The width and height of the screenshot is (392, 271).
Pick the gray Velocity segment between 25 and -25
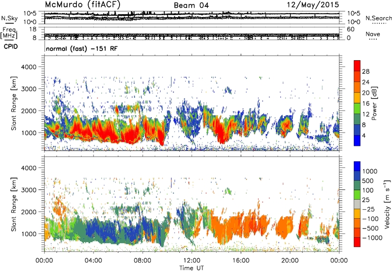[357, 204]
